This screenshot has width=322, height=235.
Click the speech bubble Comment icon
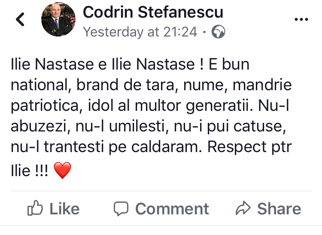[x=121, y=208]
